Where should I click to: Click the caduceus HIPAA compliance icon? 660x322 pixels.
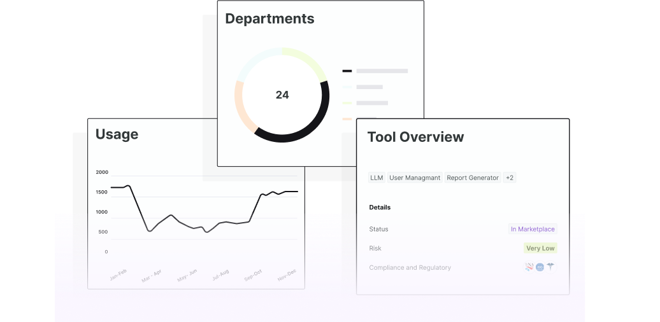[x=550, y=267]
